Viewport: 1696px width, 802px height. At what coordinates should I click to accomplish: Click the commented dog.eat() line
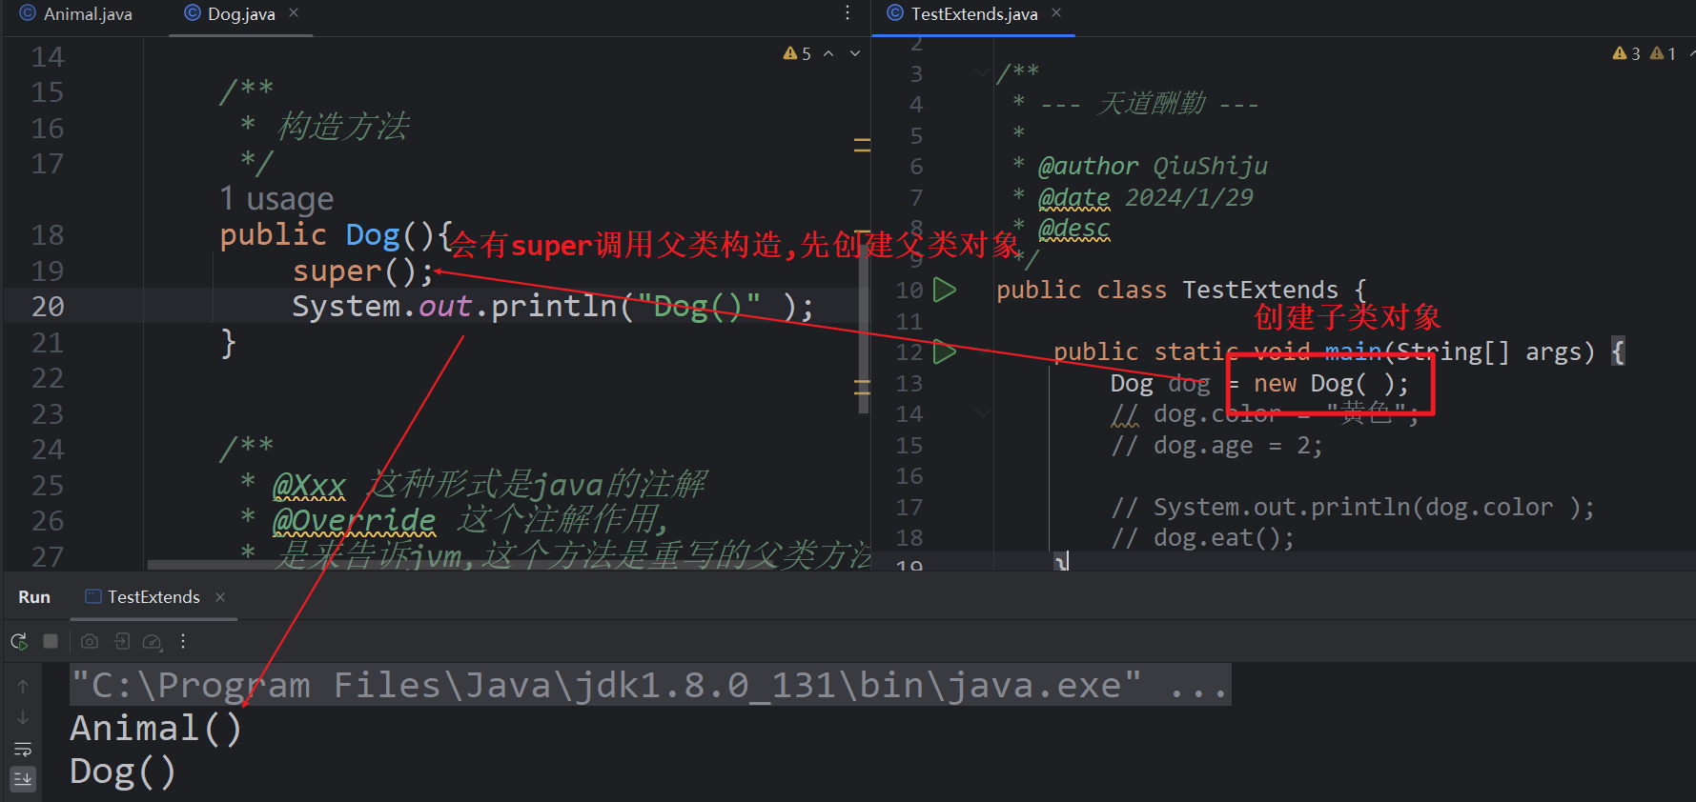click(x=1202, y=538)
